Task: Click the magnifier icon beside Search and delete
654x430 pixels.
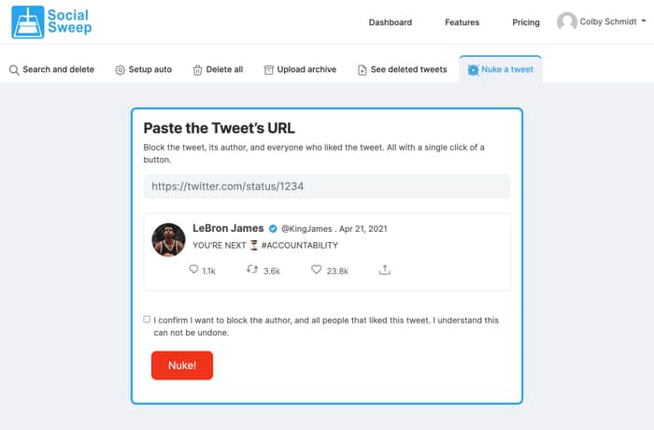Action: click(14, 70)
